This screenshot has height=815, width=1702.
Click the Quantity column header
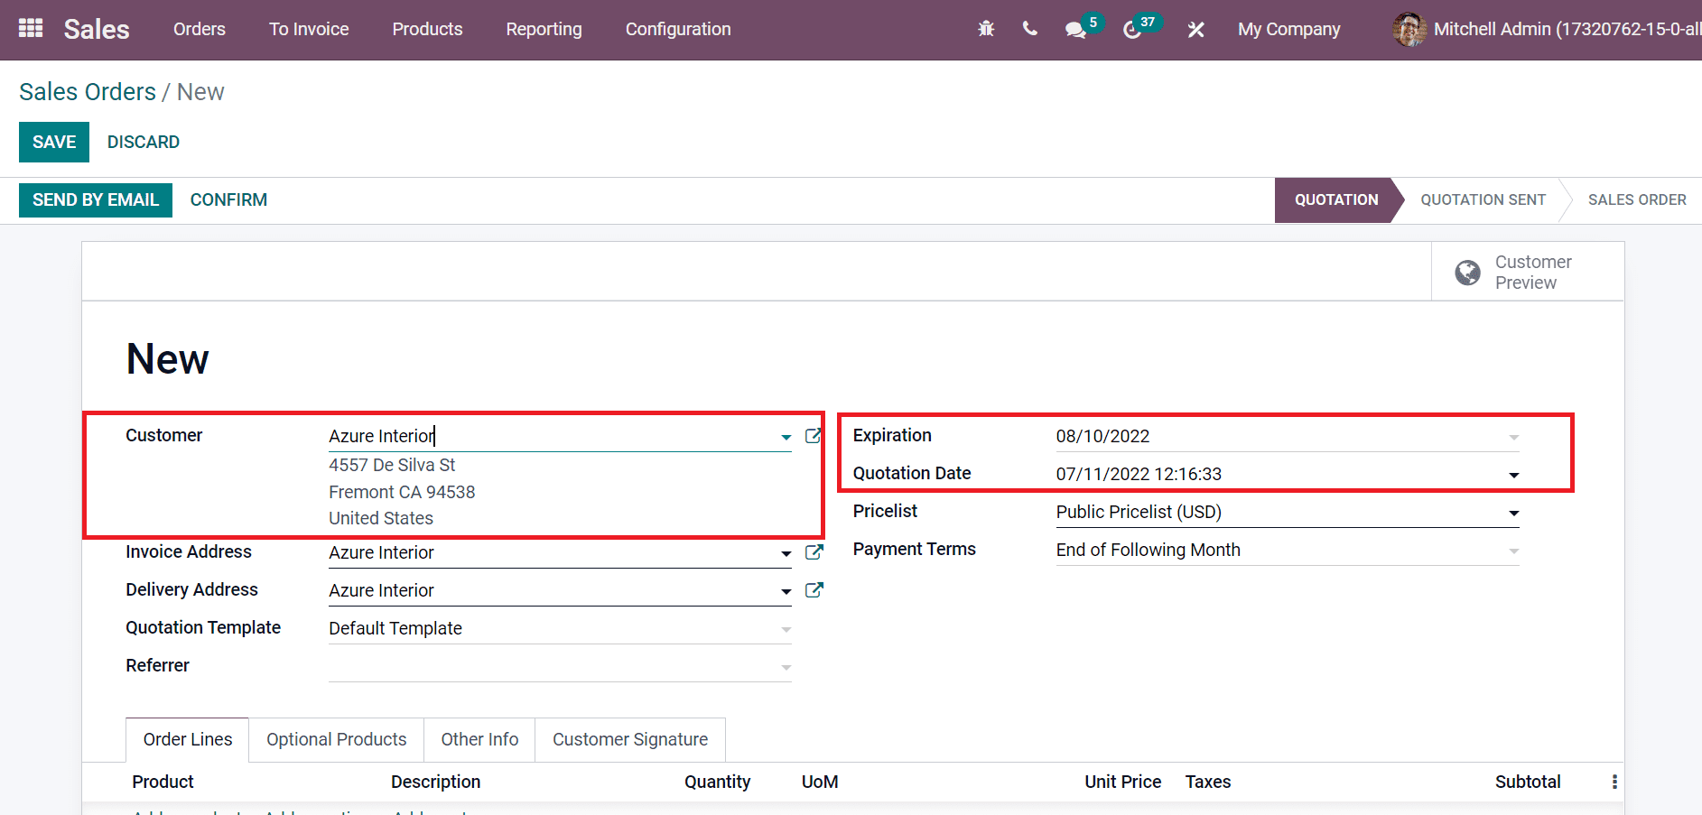point(717,782)
